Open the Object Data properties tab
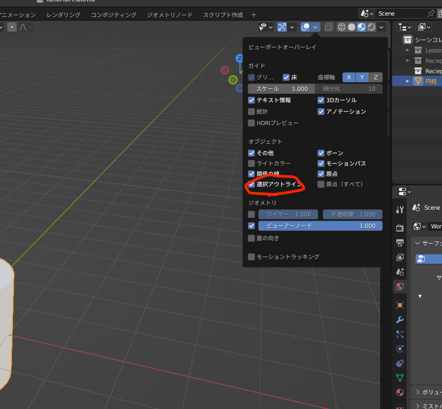442x409 pixels. click(400, 378)
